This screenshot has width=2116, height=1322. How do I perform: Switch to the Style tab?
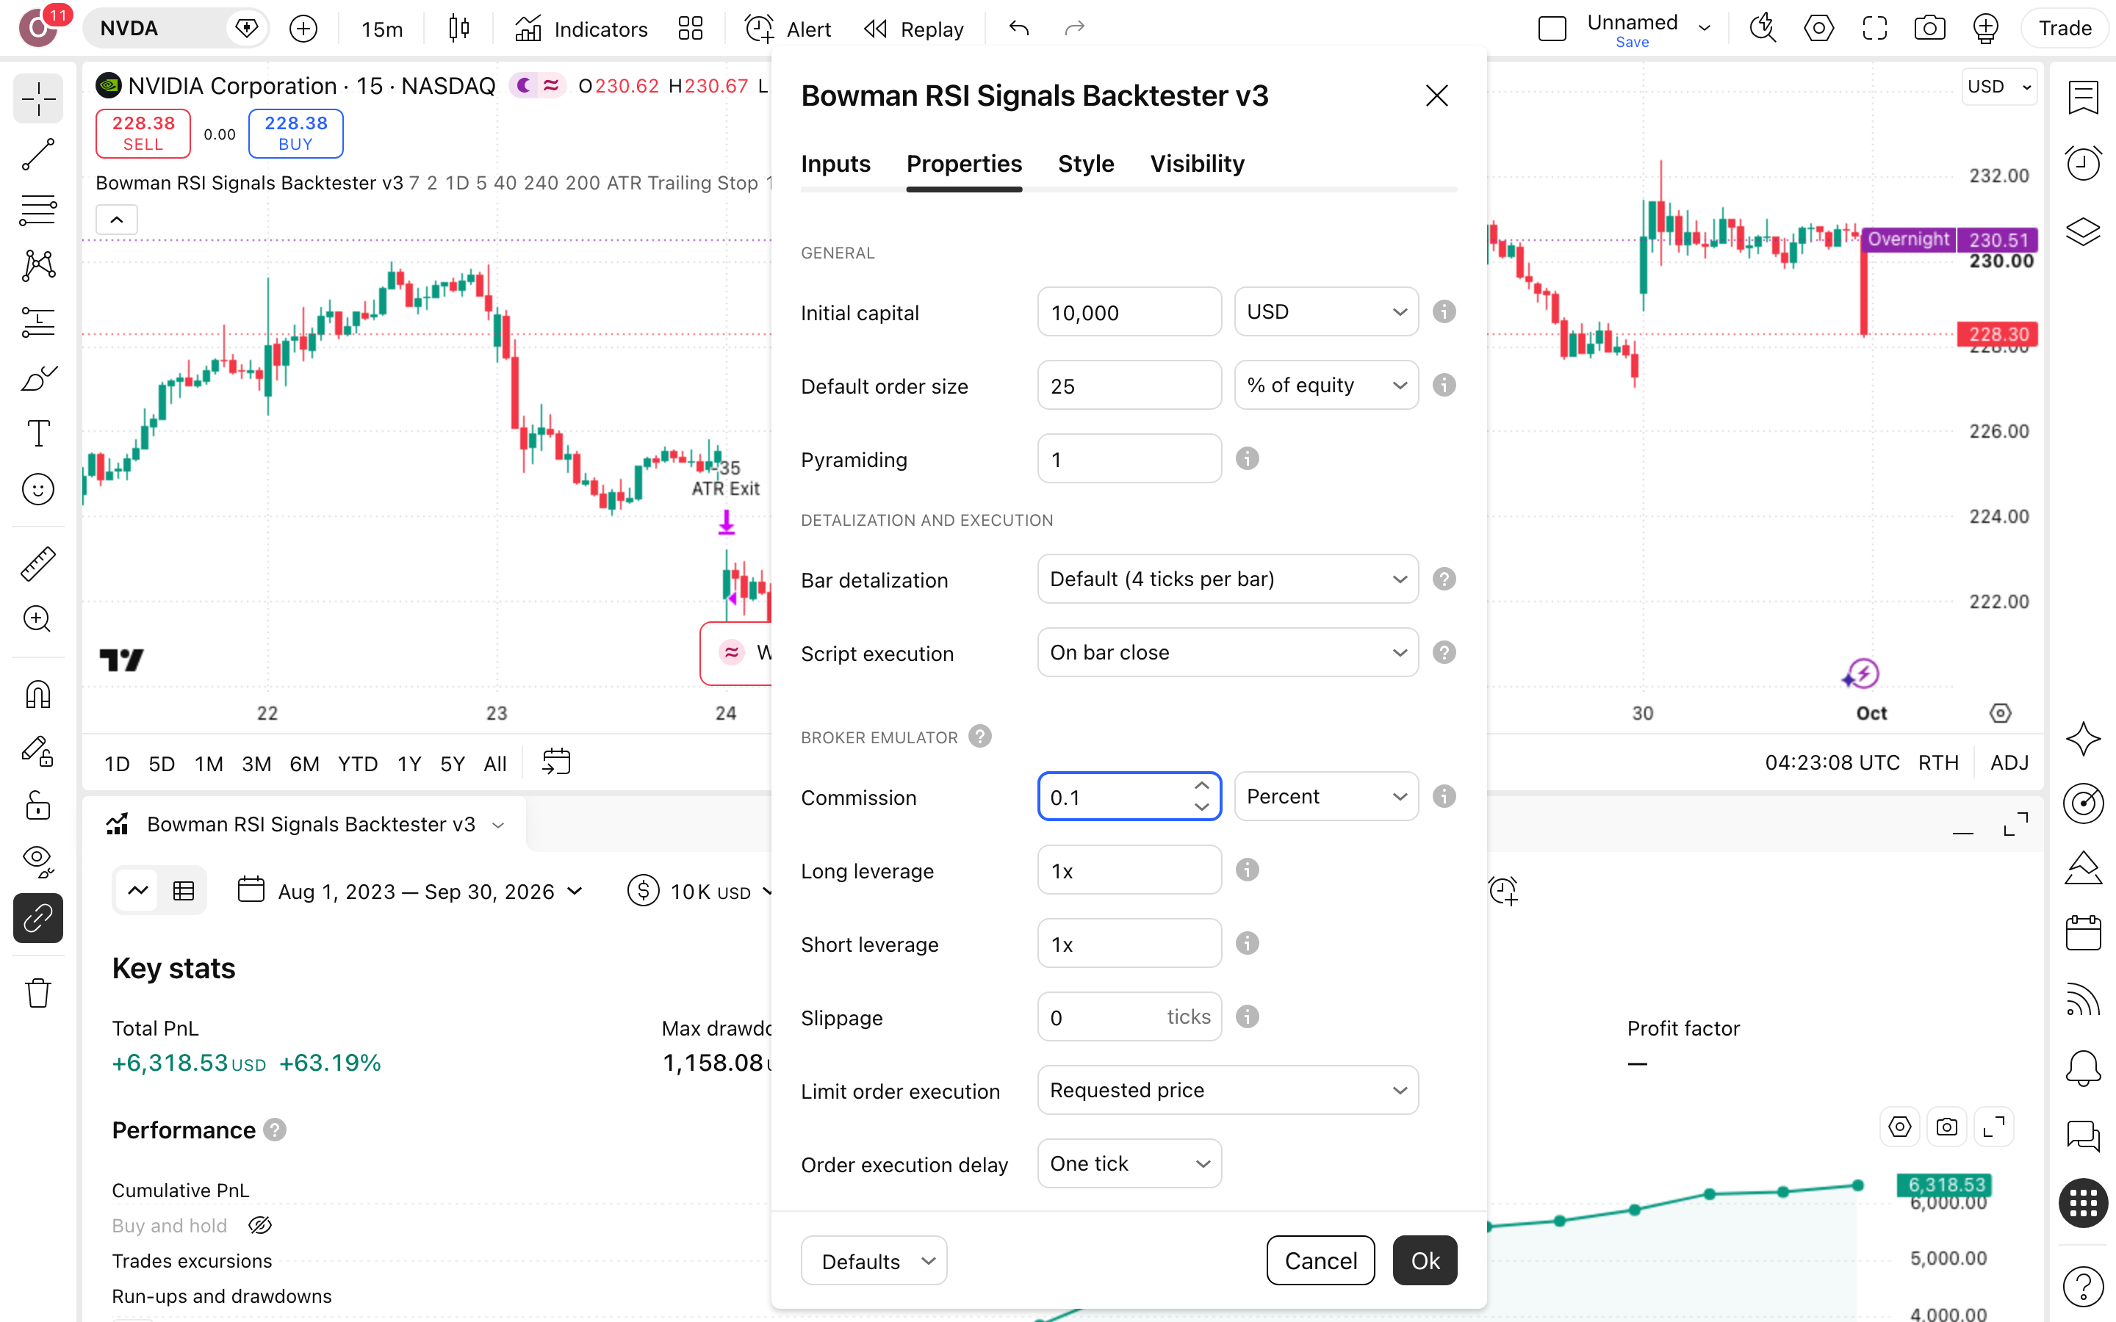[1086, 165]
